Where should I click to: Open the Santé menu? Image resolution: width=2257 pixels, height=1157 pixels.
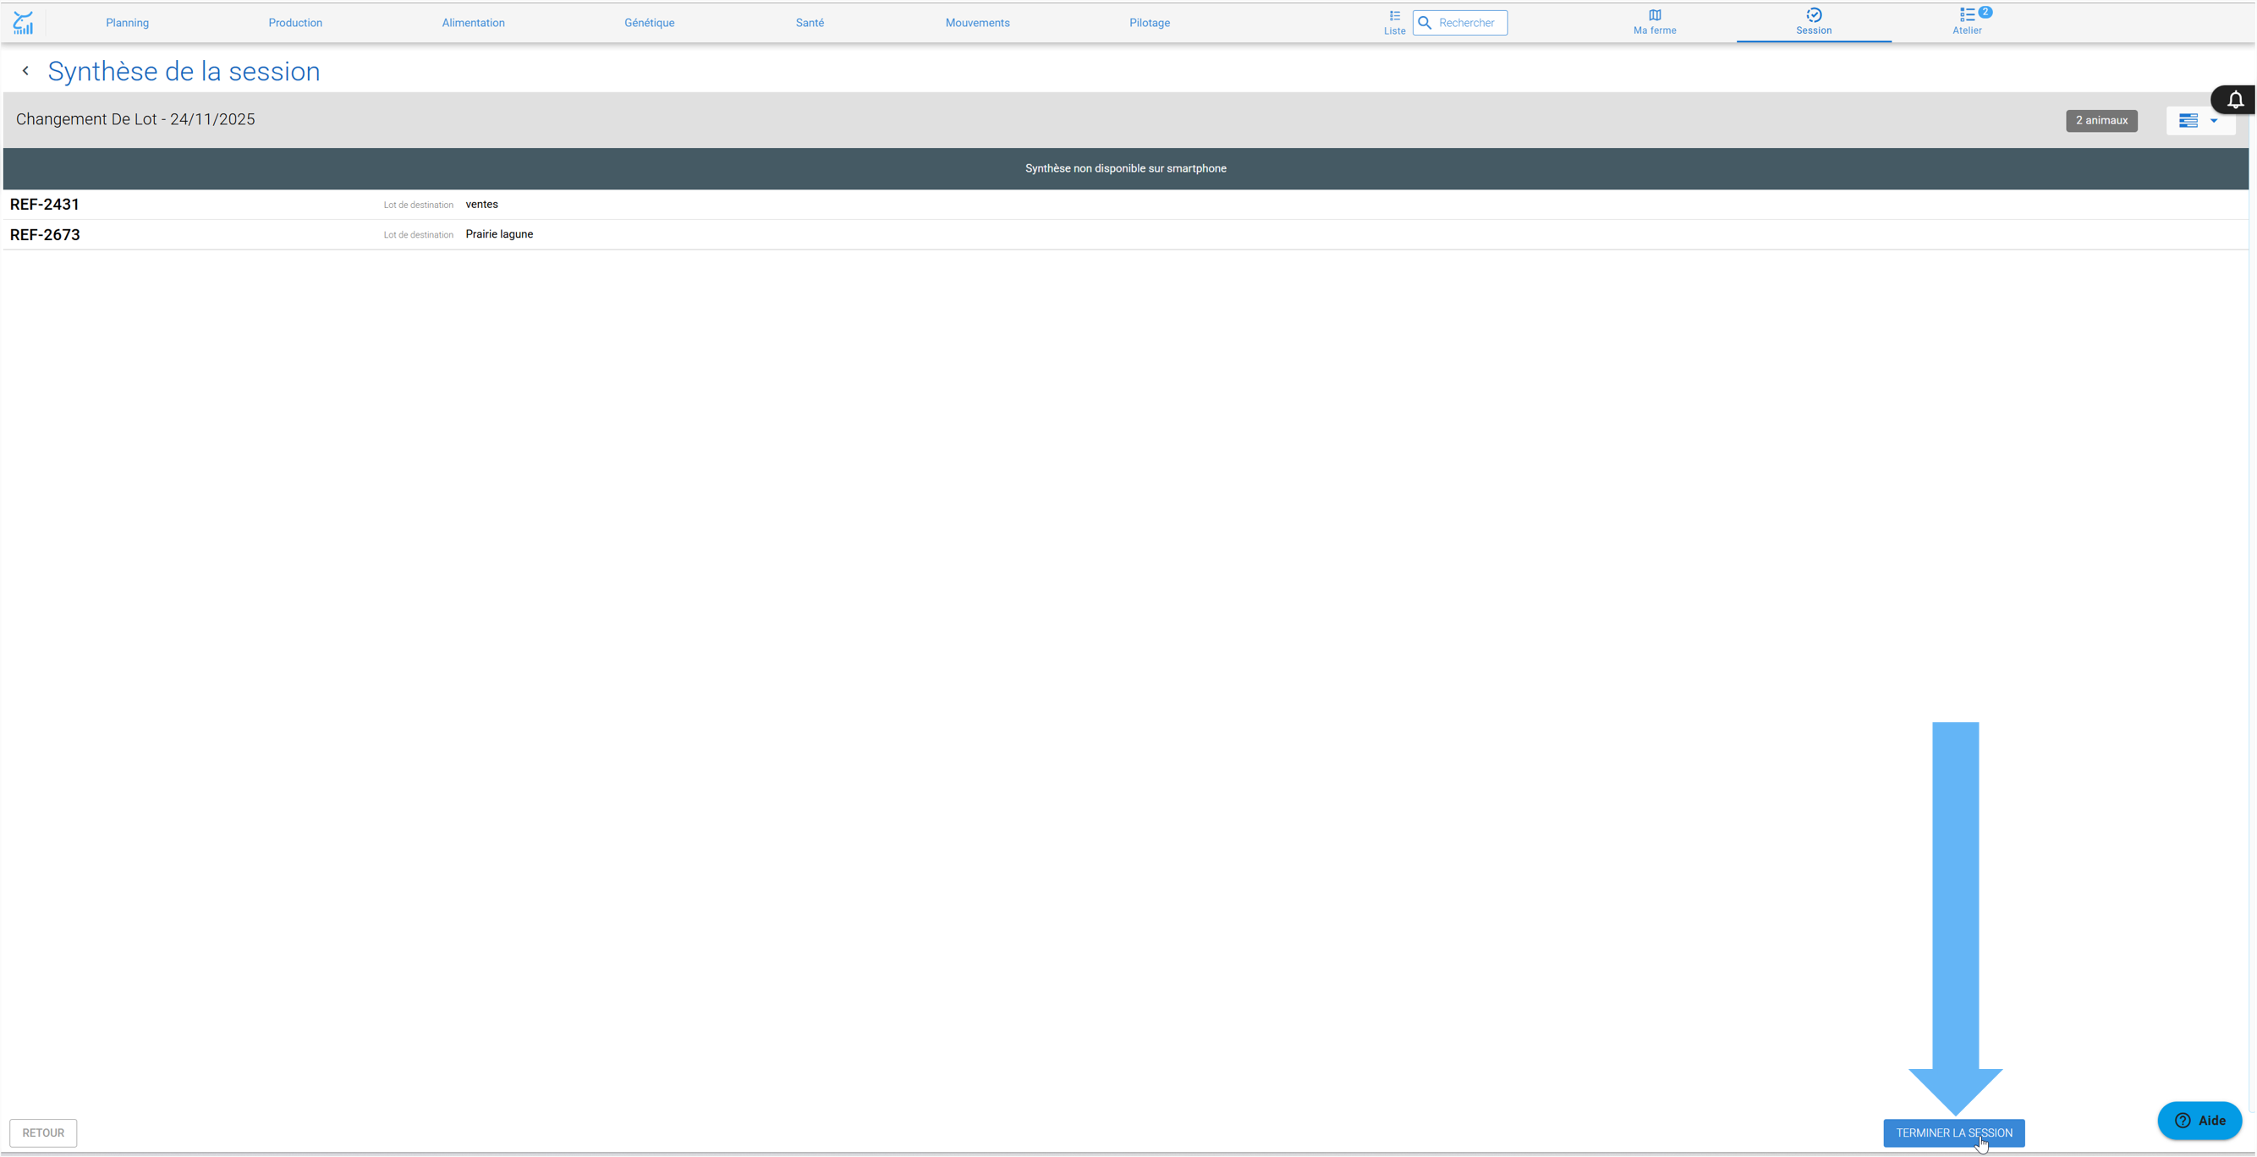pos(810,23)
